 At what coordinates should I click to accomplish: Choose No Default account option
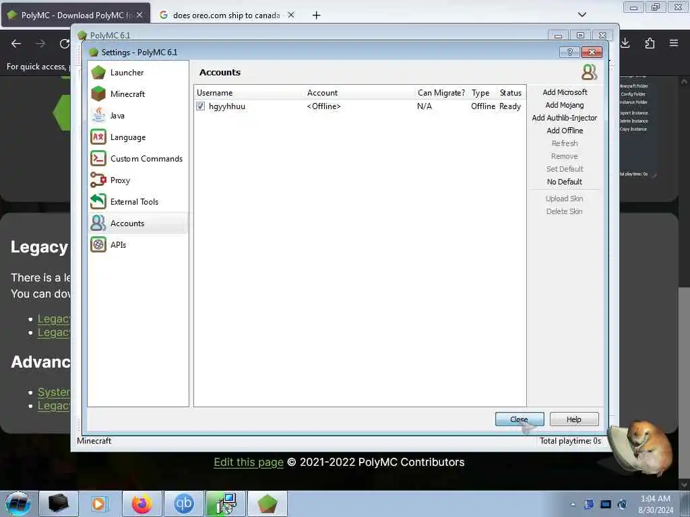click(x=565, y=182)
